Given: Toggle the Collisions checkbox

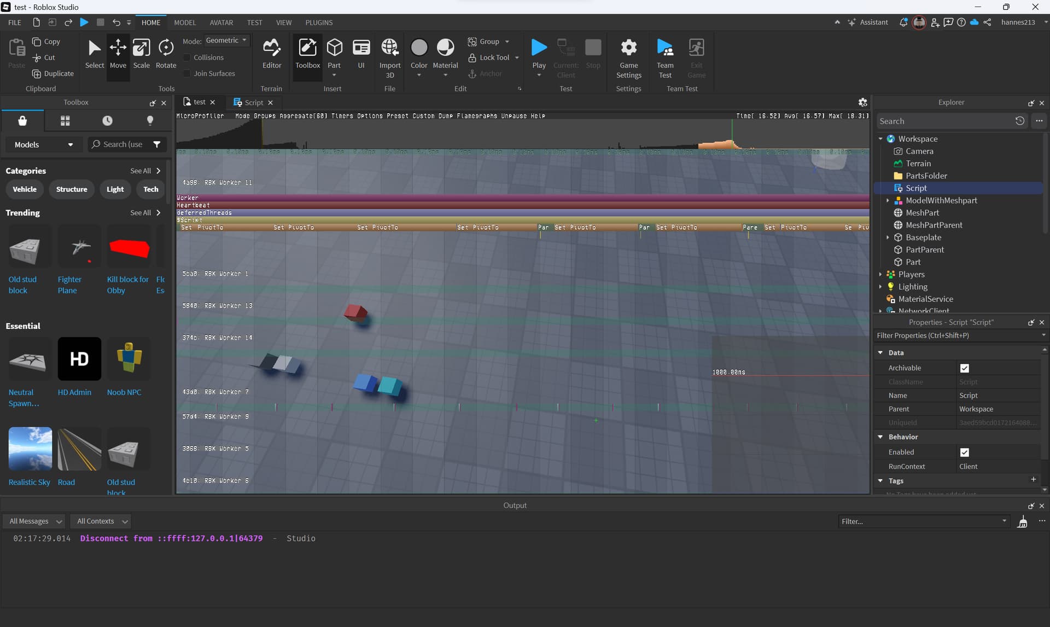Looking at the screenshot, I should click(x=187, y=57).
